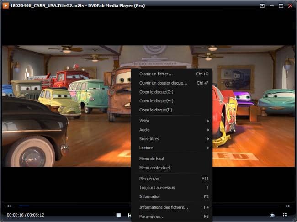This screenshot has width=297, height=222.
Task: Stop playback with the square stop button
Action: [x=119, y=215]
